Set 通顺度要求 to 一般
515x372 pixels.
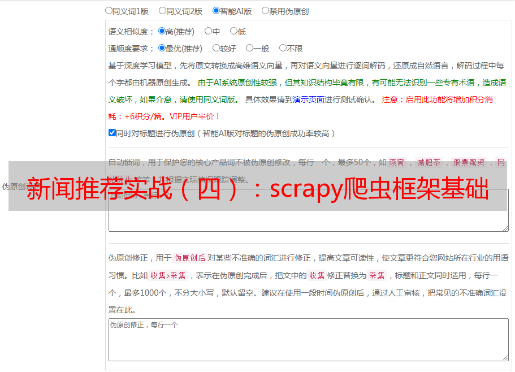pos(250,48)
